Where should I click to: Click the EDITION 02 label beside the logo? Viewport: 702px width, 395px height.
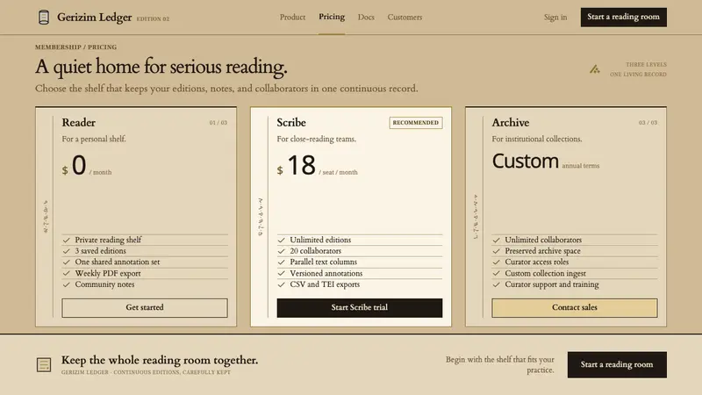[x=153, y=18]
